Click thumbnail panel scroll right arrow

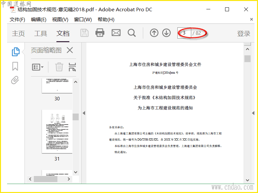click(69, 179)
